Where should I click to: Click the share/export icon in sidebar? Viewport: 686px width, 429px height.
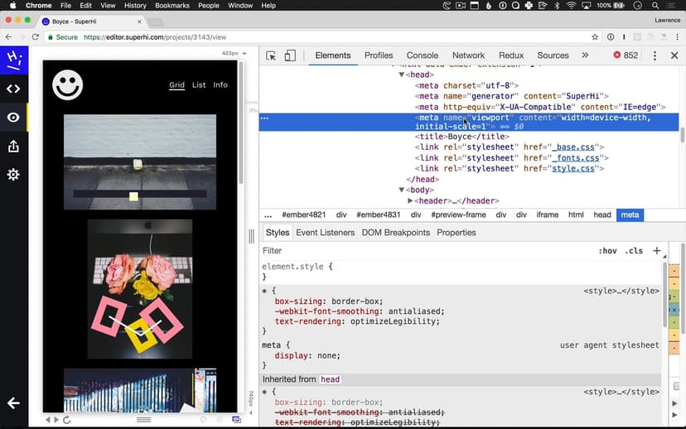(13, 147)
